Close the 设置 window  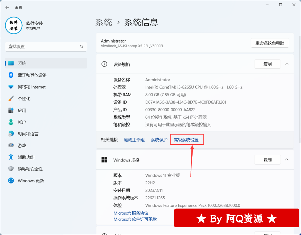pyautogui.click(x=294, y=5)
